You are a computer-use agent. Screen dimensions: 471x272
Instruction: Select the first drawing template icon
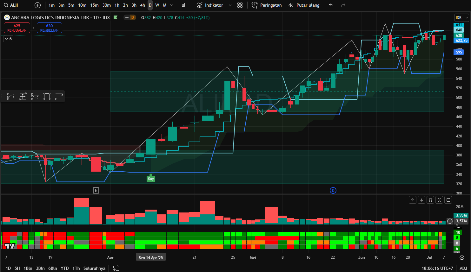(10, 96)
